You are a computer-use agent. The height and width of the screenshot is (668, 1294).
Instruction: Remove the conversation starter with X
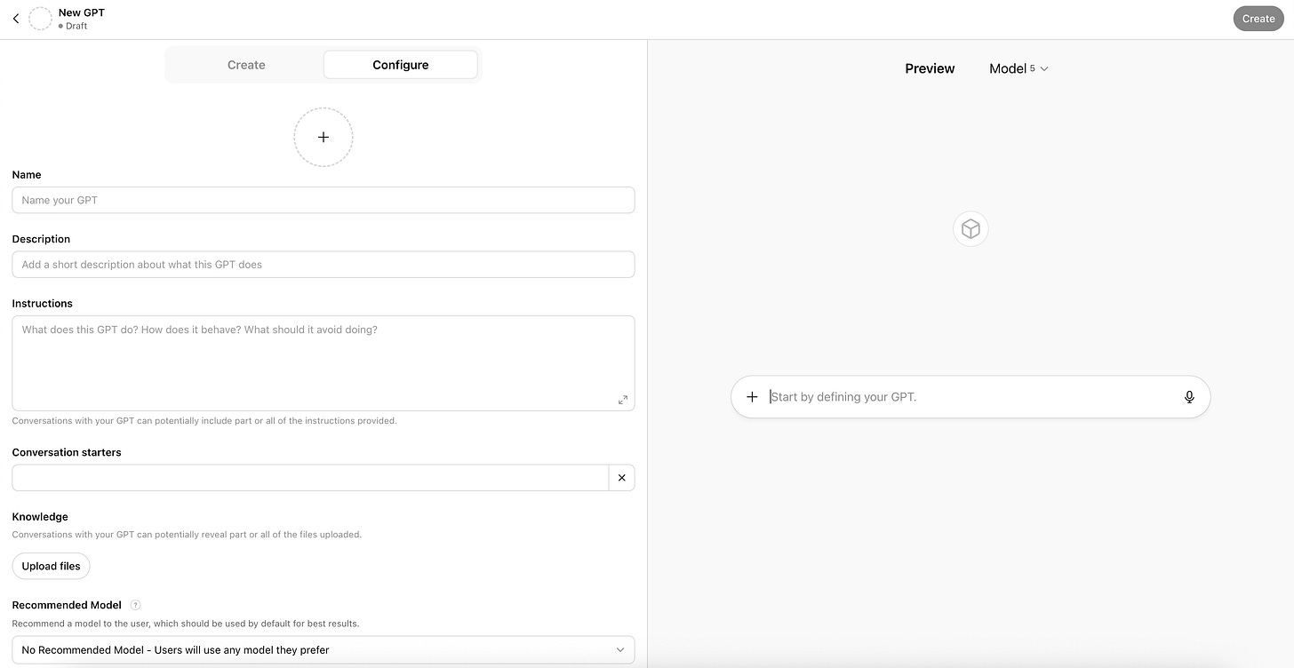622,478
